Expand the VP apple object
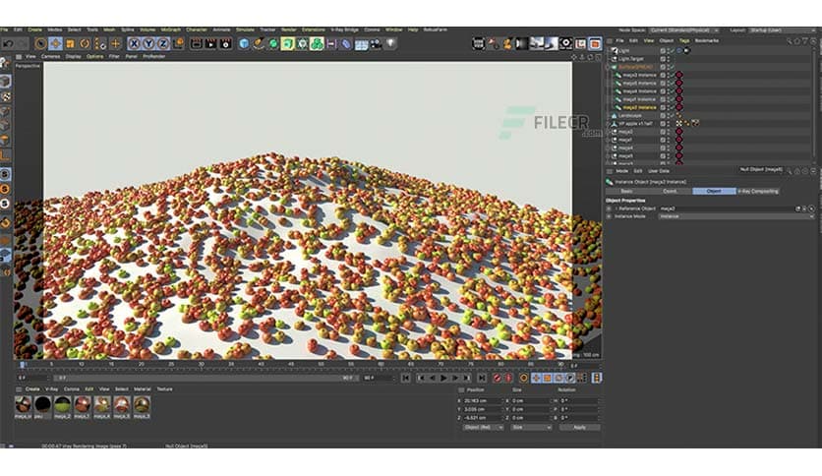This screenshot has height=476, width=822. 608,124
